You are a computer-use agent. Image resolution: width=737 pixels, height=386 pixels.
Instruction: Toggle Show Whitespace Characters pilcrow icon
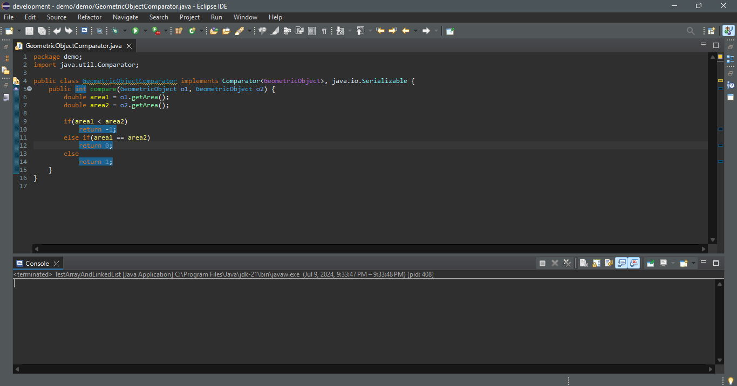point(324,31)
